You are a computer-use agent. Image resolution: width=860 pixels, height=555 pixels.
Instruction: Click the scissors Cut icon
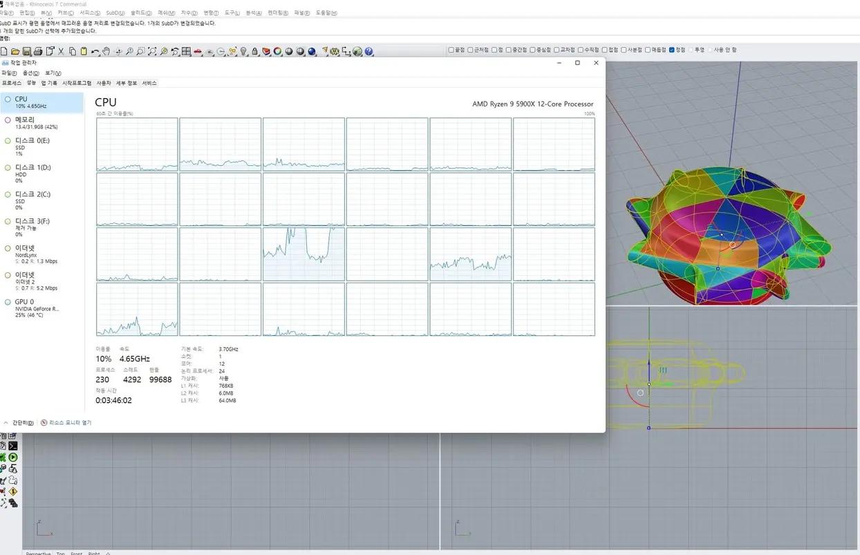pyautogui.click(x=60, y=51)
